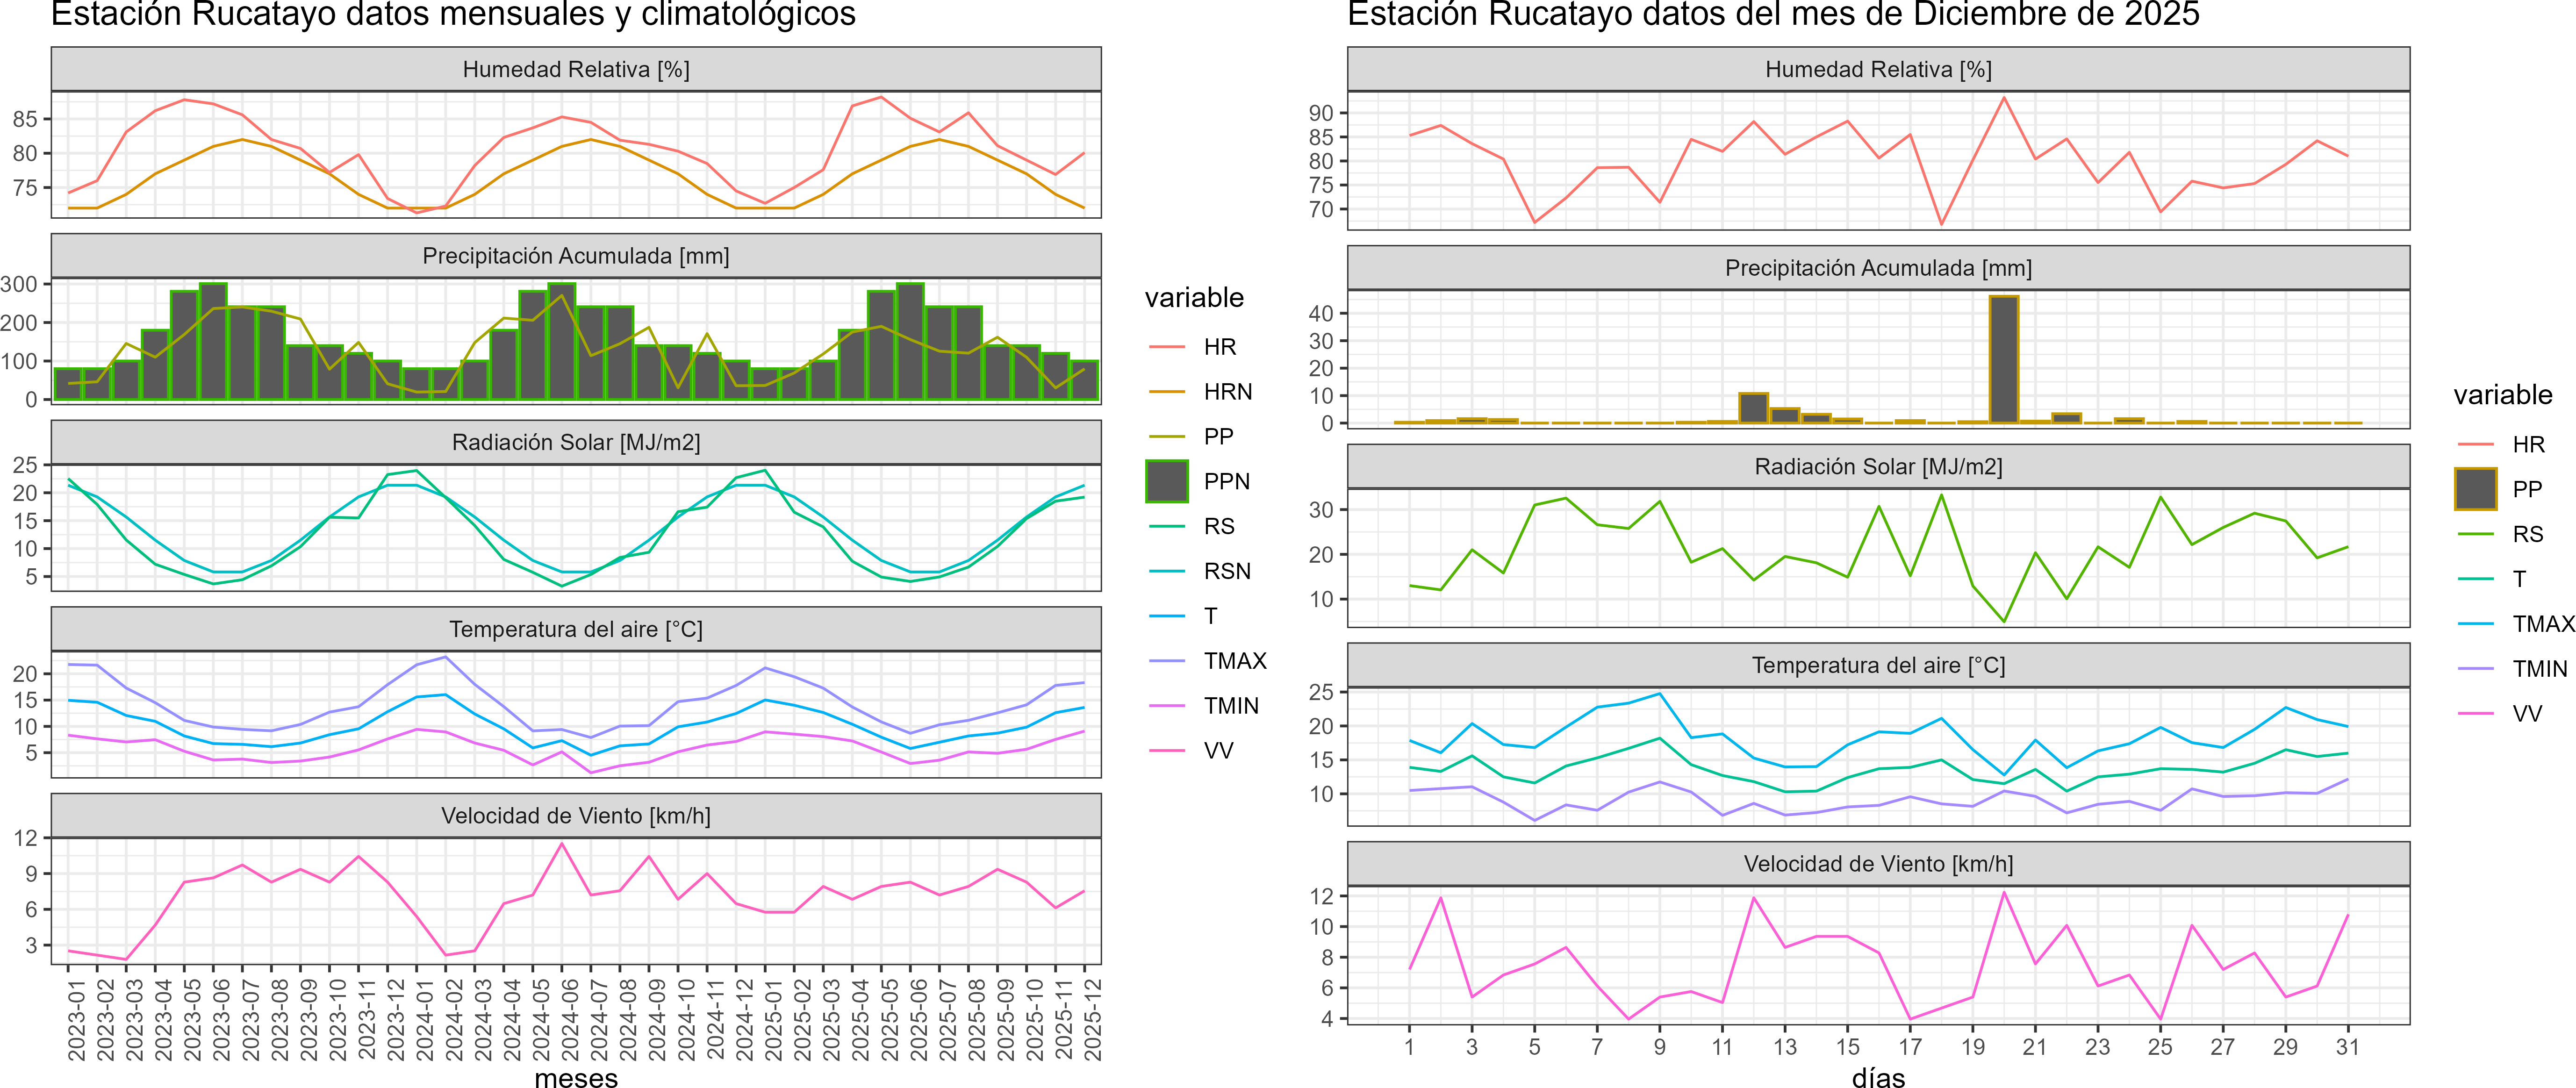Click the daily Velocidad de Viento panel header
2576x1088 pixels.
(1878, 864)
